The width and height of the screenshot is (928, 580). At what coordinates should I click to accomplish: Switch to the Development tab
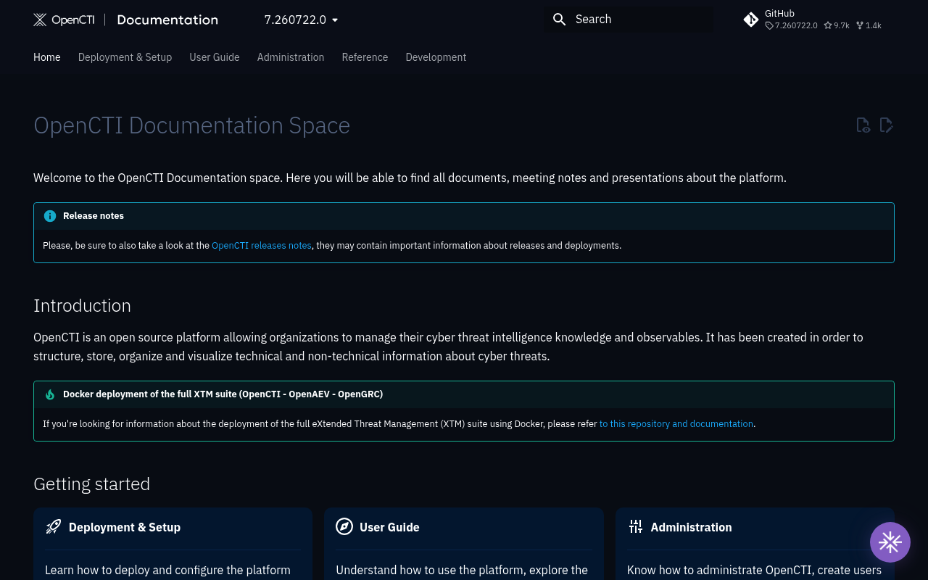[x=436, y=57]
